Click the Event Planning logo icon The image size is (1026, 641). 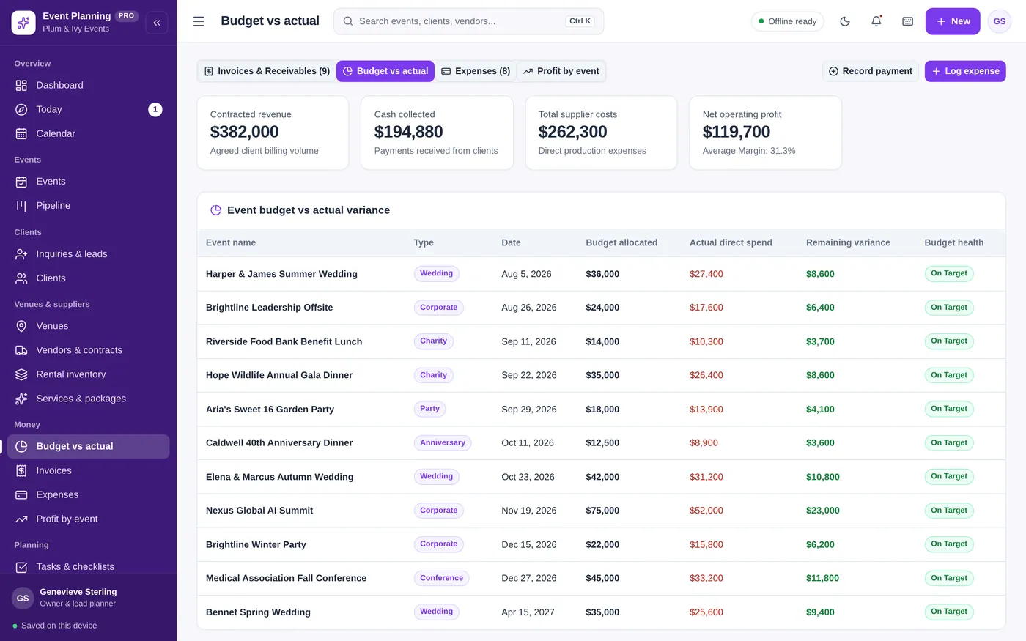(23, 23)
